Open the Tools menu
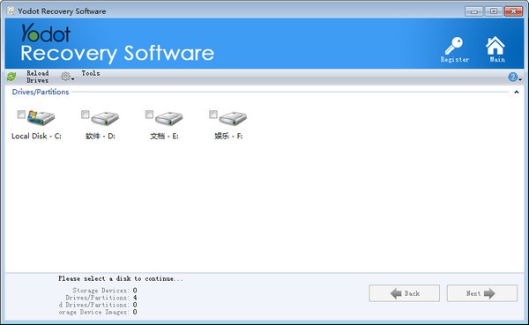Viewport: 529px width, 325px height. [91, 73]
